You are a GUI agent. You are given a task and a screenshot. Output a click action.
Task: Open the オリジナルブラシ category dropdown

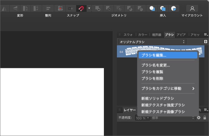point(152,42)
